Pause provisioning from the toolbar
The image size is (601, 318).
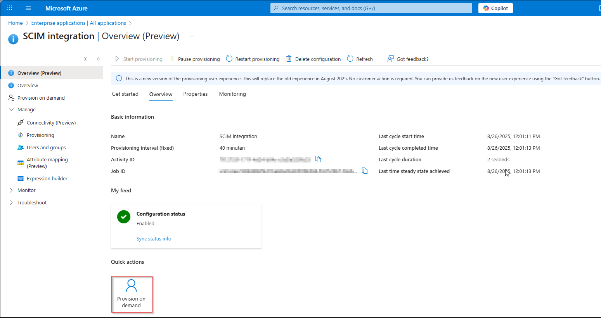click(195, 59)
